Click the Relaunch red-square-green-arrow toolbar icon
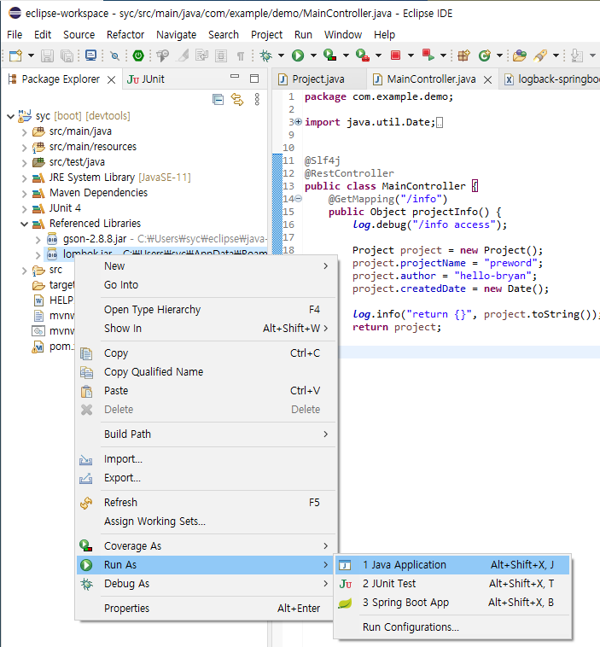This screenshot has width=600, height=647. pos(428,55)
